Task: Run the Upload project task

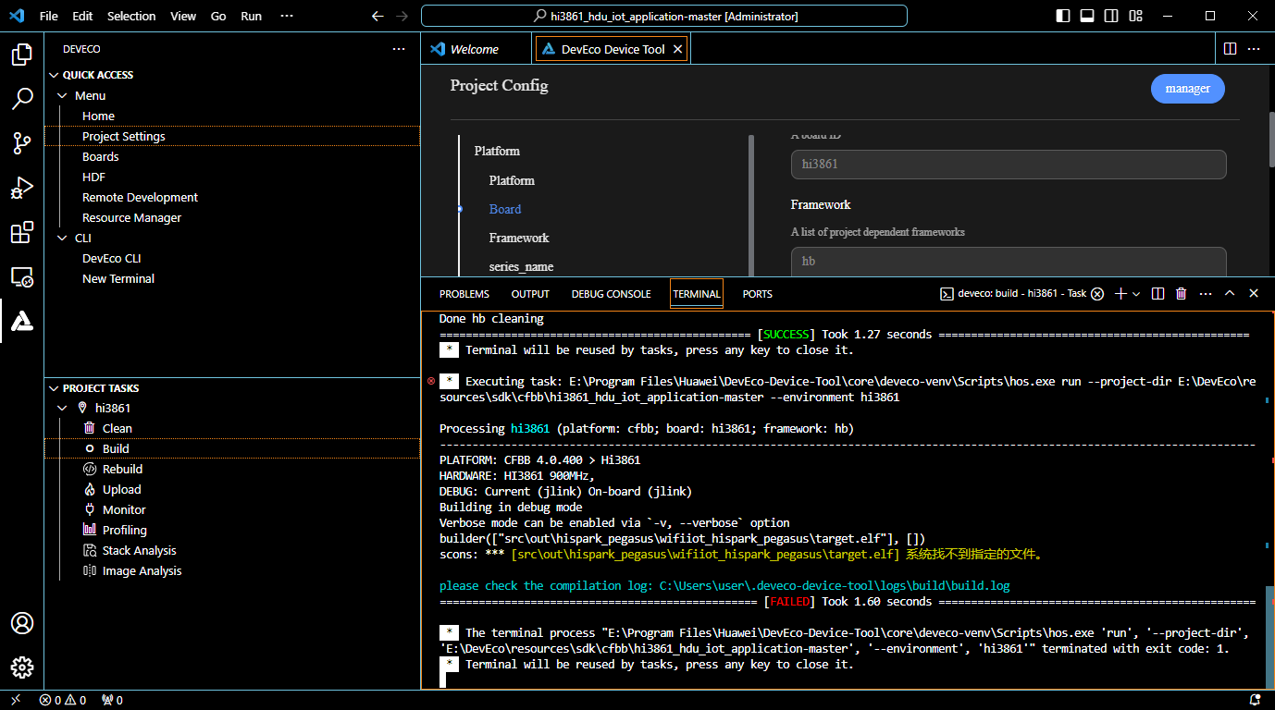Action: (x=121, y=489)
